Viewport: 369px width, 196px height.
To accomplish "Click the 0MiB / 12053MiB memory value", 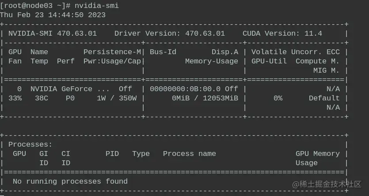I will click(x=205, y=98).
